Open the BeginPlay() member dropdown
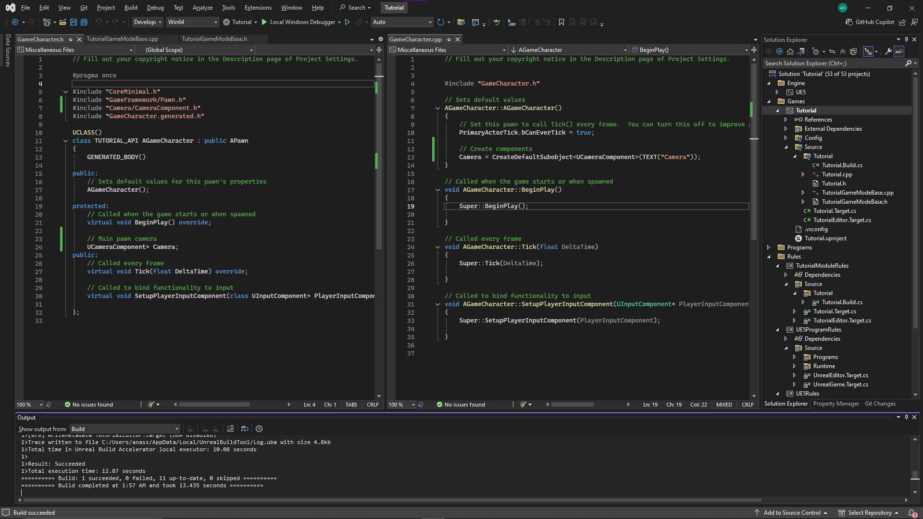 pos(690,50)
